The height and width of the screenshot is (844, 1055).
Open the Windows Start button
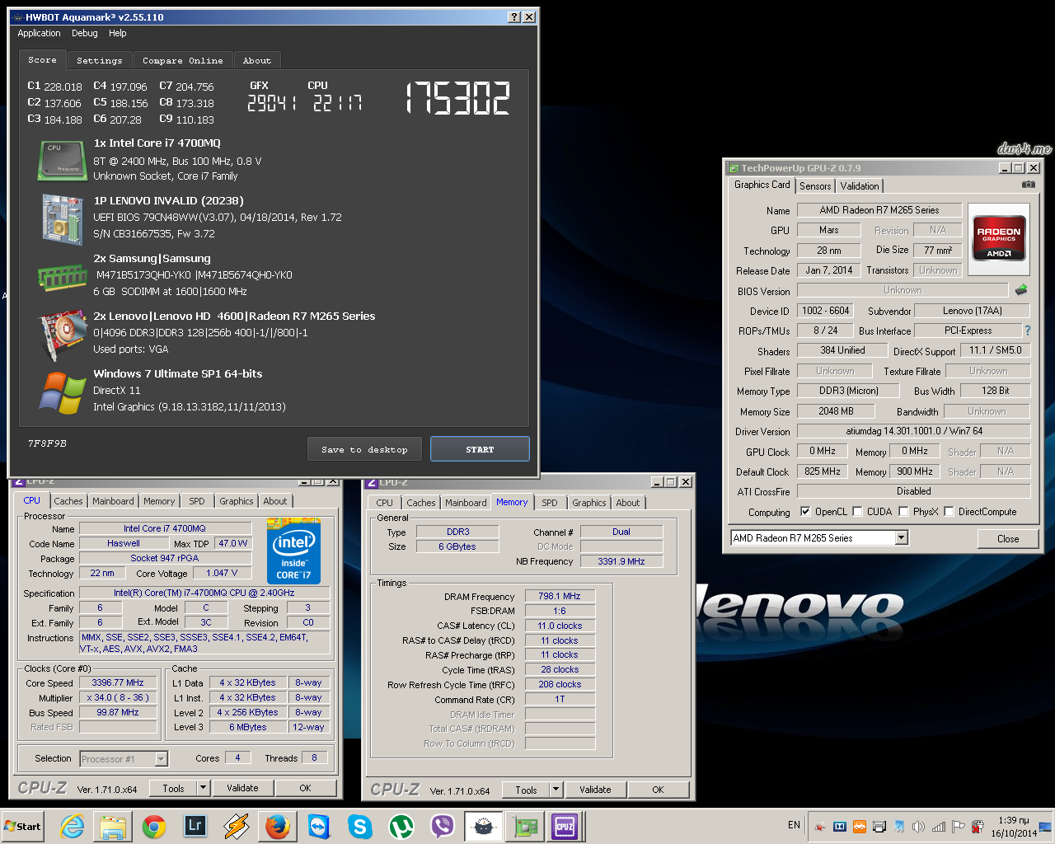[23, 826]
